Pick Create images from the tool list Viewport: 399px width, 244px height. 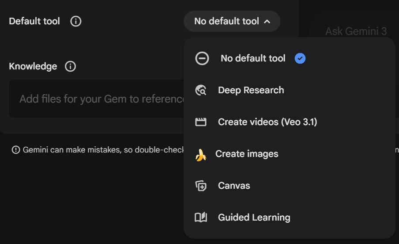[x=247, y=154]
